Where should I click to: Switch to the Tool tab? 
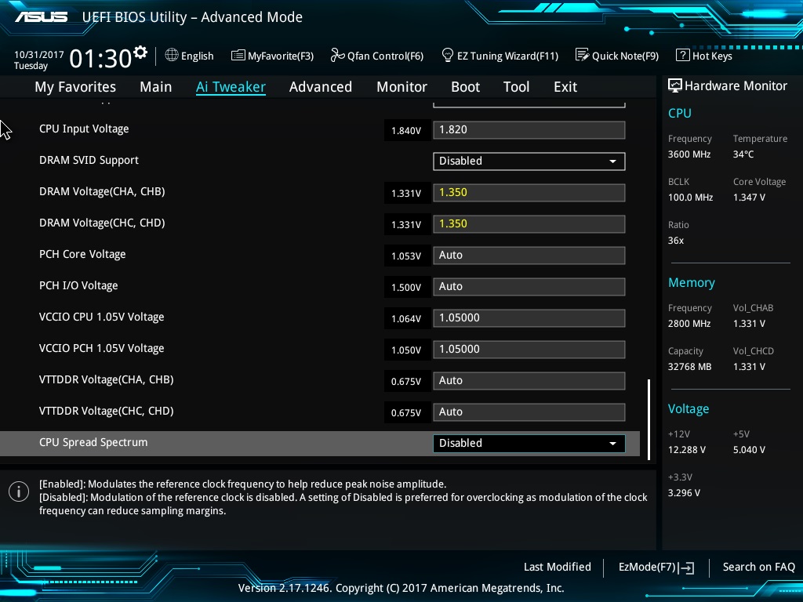point(516,87)
